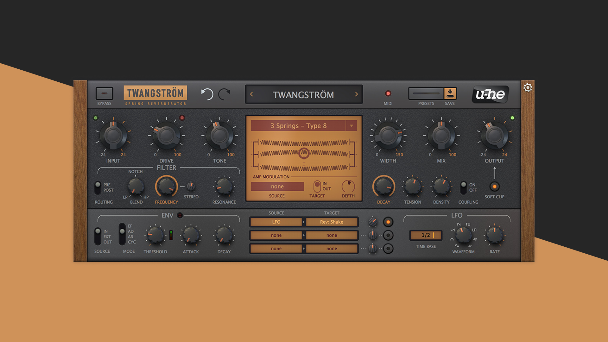Screen dimensions: 608x342
Task: Open plugin settings with the gear icon
Action: pos(527,88)
